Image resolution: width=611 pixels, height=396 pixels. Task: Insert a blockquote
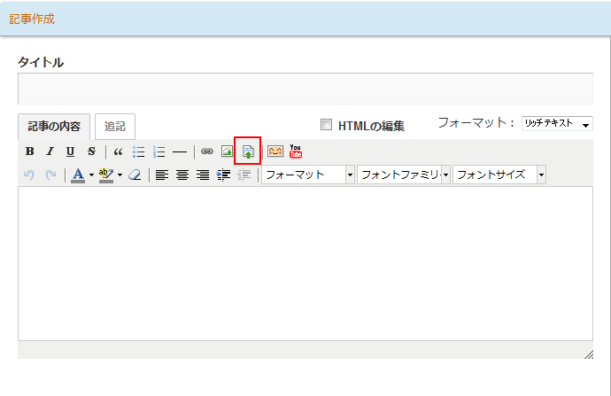[x=118, y=151]
